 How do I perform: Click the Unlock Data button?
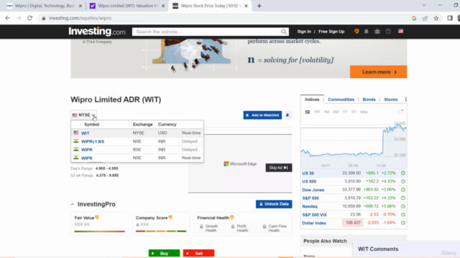(x=274, y=204)
